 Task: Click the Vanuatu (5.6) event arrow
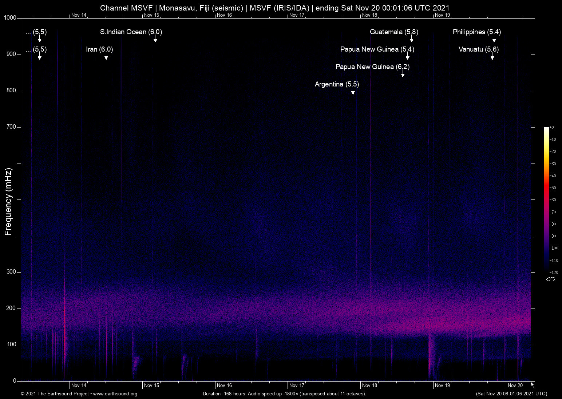[x=492, y=57]
